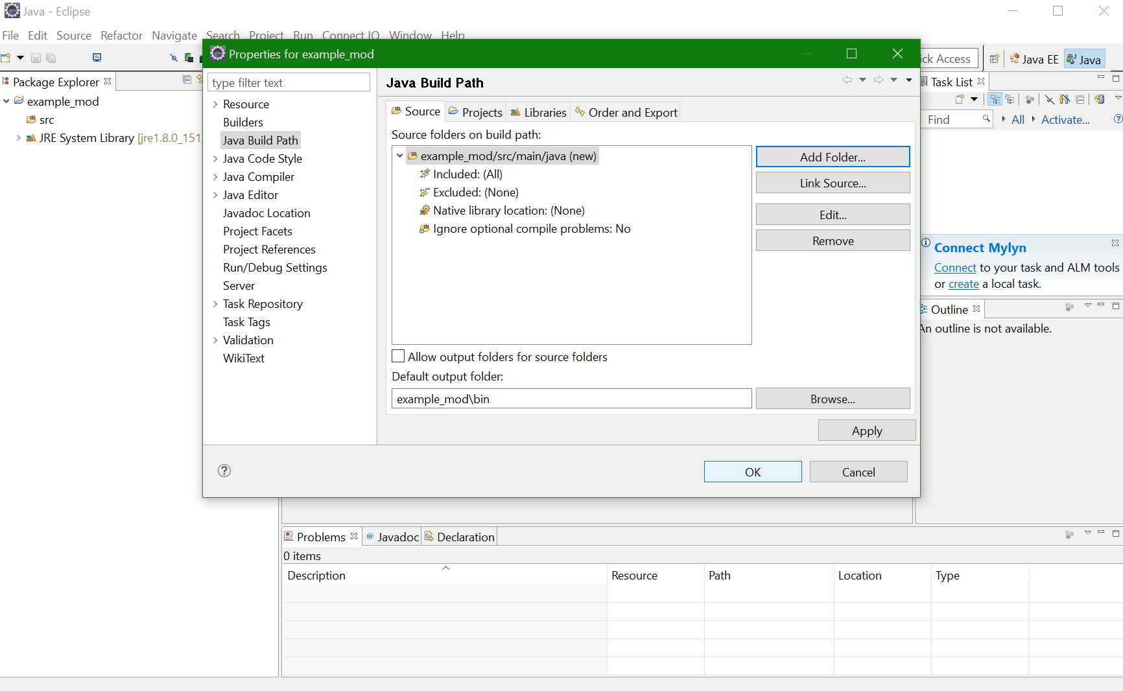Expand the Java Code Style node
This screenshot has width=1123, height=691.
pyautogui.click(x=215, y=159)
